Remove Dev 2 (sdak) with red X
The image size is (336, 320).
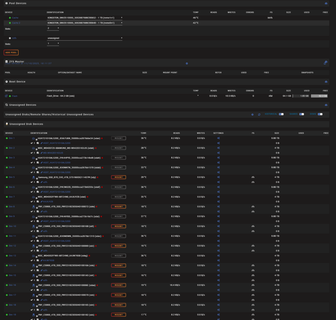tap(96, 148)
